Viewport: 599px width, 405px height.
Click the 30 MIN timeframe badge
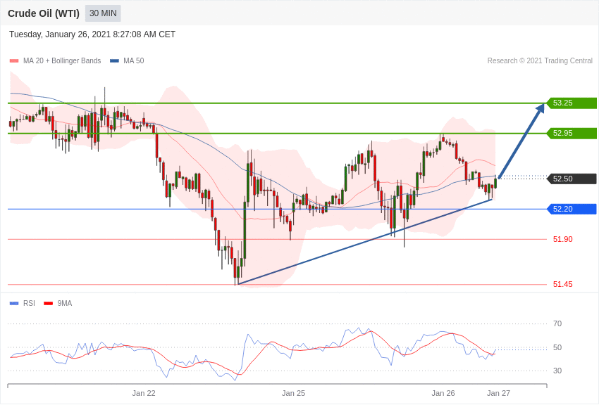click(103, 13)
